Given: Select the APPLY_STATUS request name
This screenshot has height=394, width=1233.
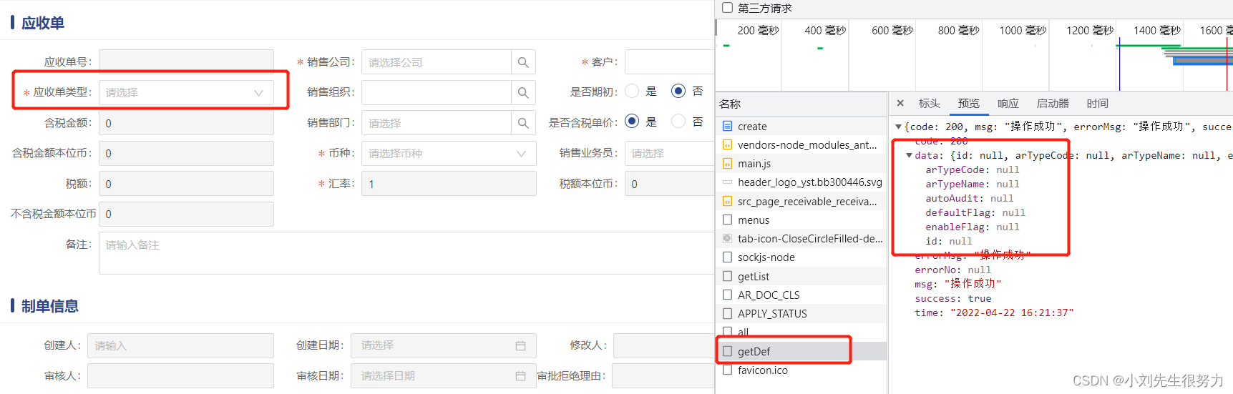Looking at the screenshot, I should (x=772, y=313).
